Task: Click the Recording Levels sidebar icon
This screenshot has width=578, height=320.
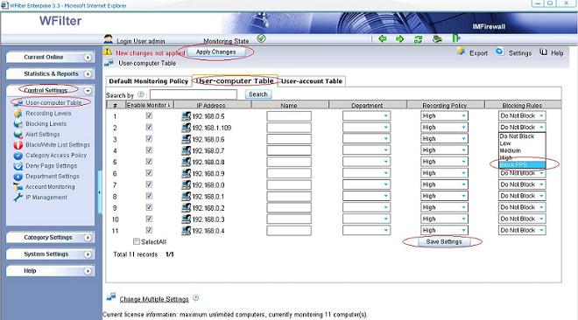Action: pos(18,114)
